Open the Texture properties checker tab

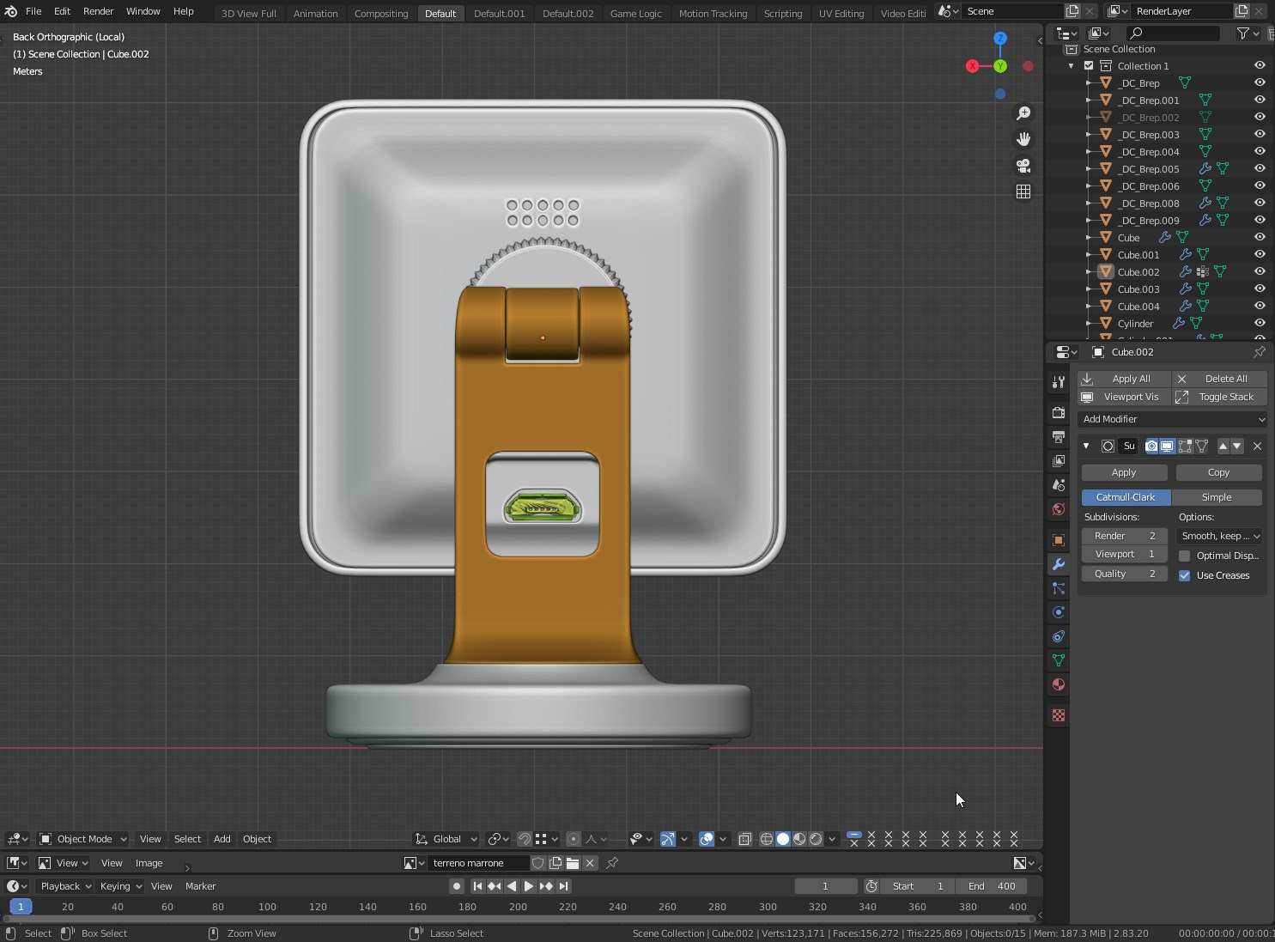pos(1059,715)
